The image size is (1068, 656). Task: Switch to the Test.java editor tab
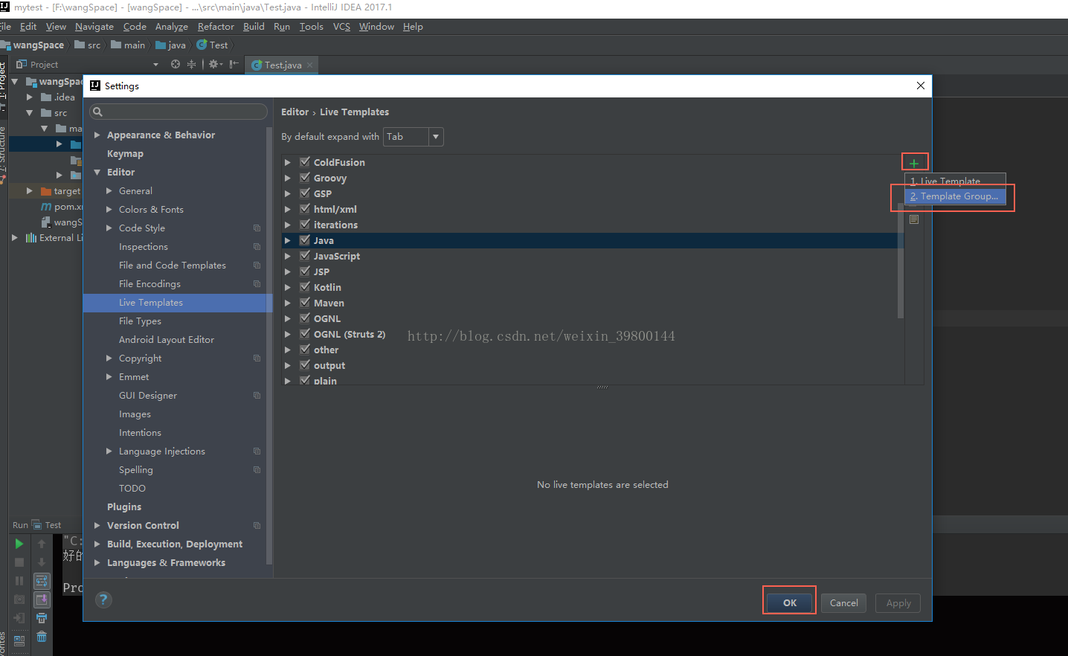(x=283, y=65)
